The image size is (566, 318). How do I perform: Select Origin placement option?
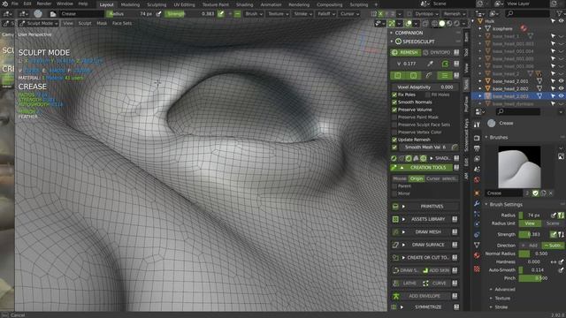point(417,178)
